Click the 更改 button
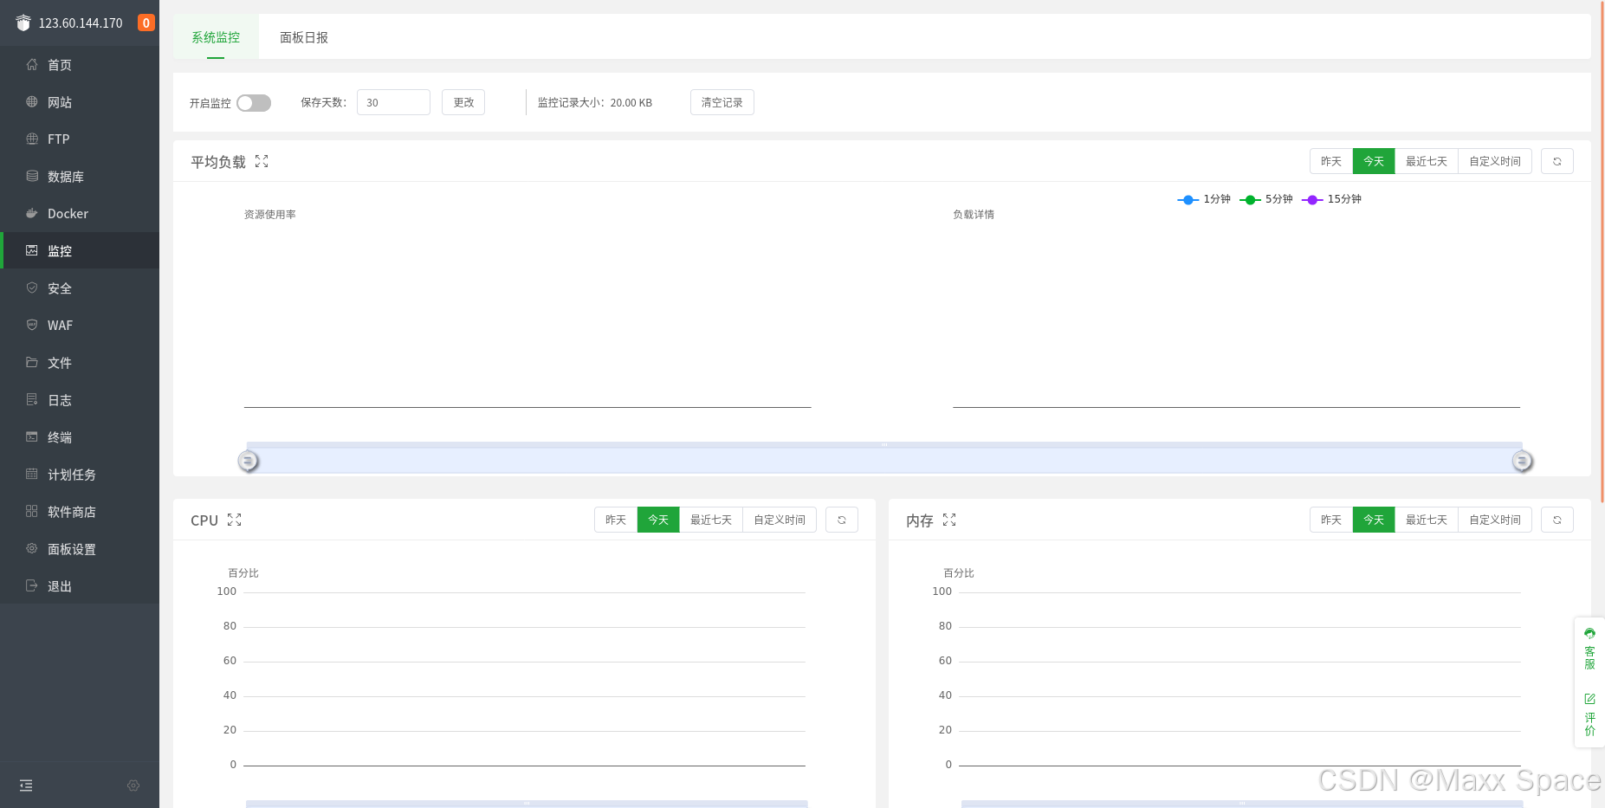The height and width of the screenshot is (808, 1605). tap(463, 102)
